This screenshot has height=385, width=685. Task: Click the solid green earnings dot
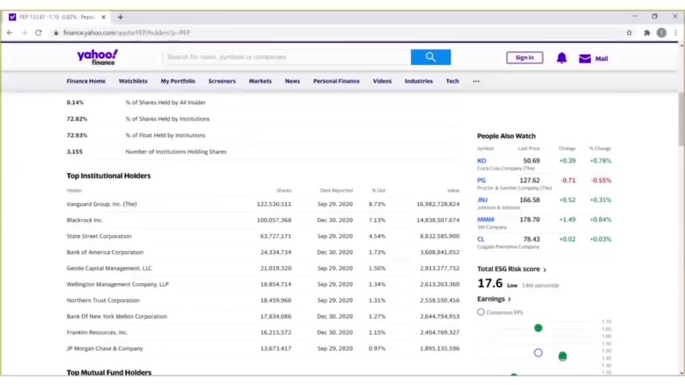[x=538, y=328]
